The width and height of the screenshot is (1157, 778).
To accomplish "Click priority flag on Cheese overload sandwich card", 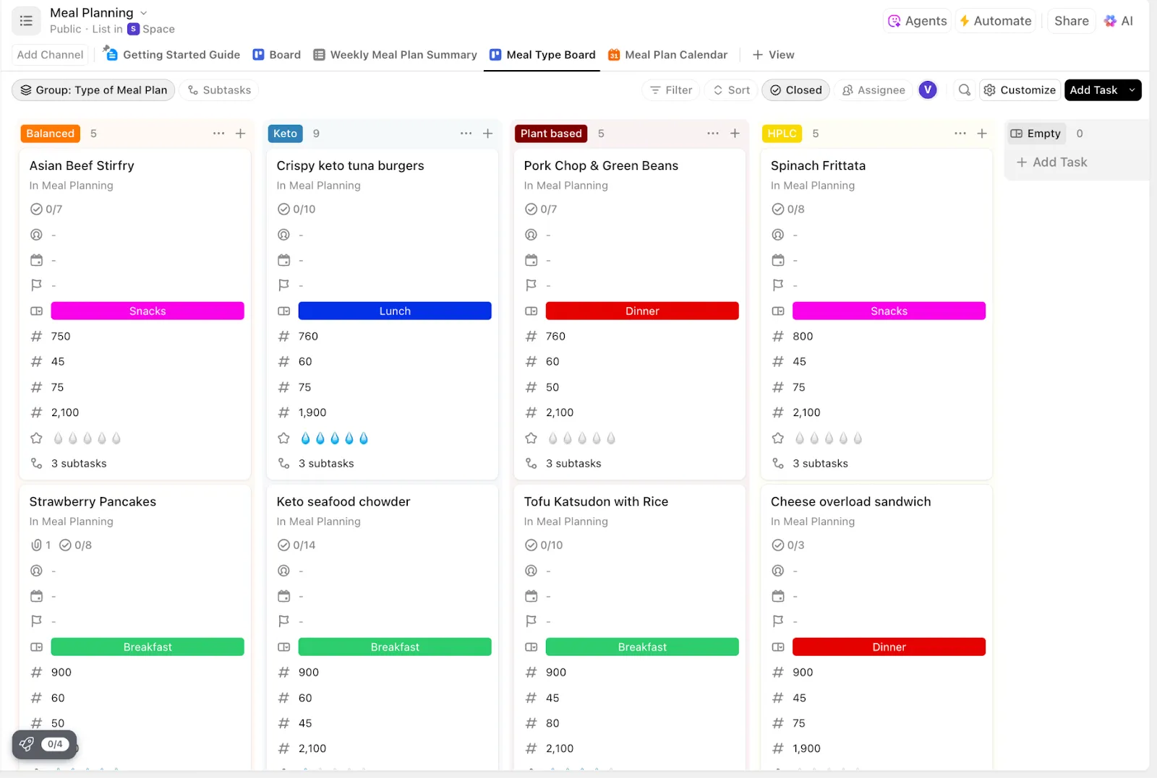I will 778,621.
